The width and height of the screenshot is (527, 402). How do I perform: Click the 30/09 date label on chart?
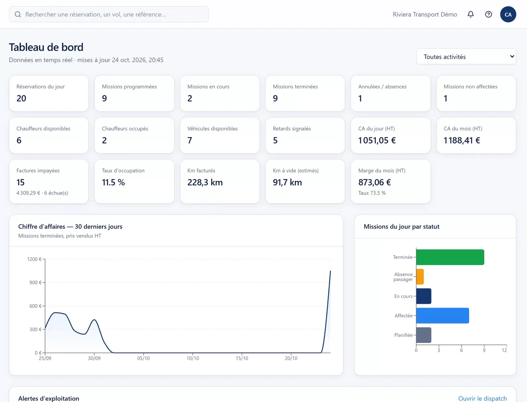point(94,358)
